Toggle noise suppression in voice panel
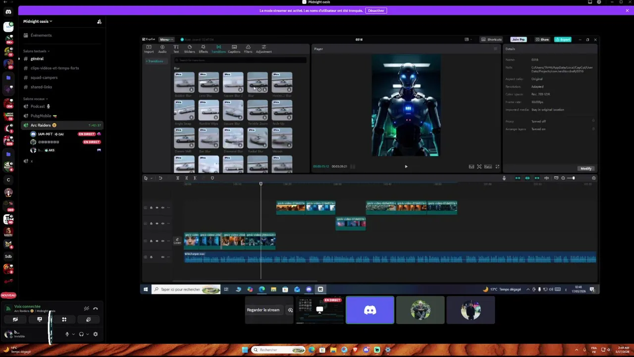Screen dimensions: 634x357 pyautogui.click(x=86, y=308)
